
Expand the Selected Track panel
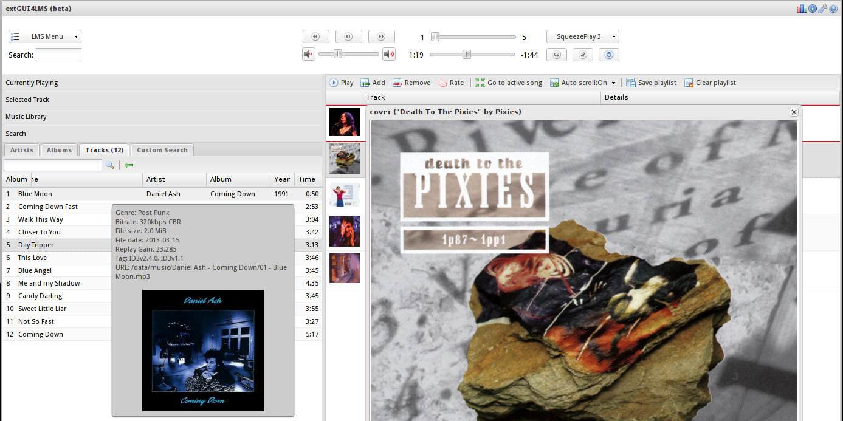162,100
